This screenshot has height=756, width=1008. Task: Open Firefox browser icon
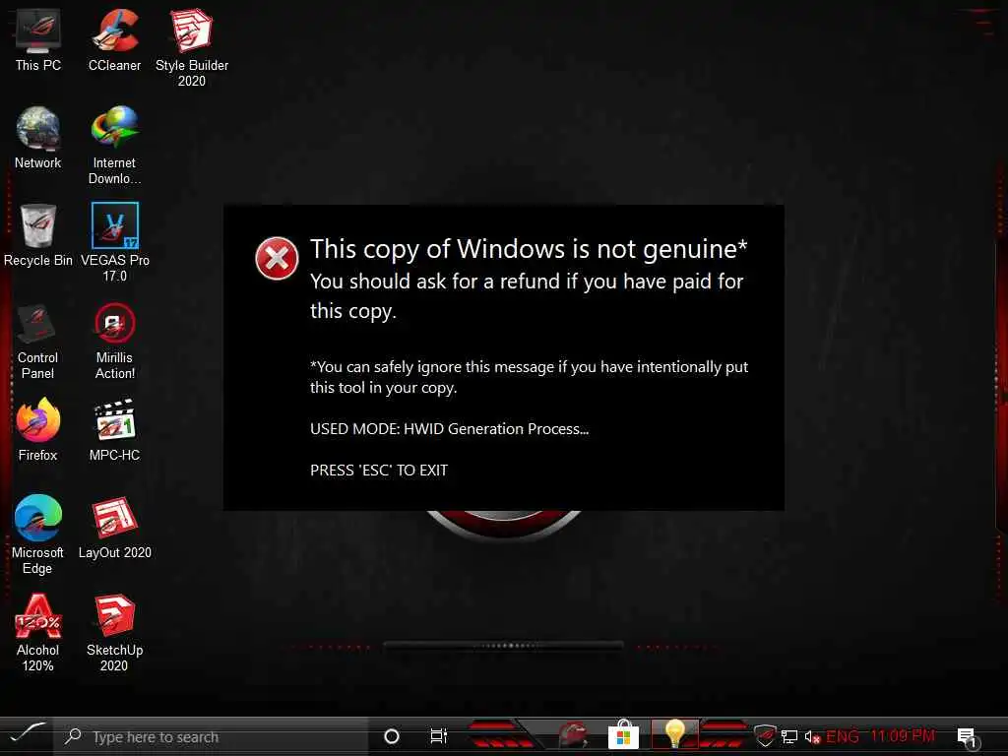(38, 429)
